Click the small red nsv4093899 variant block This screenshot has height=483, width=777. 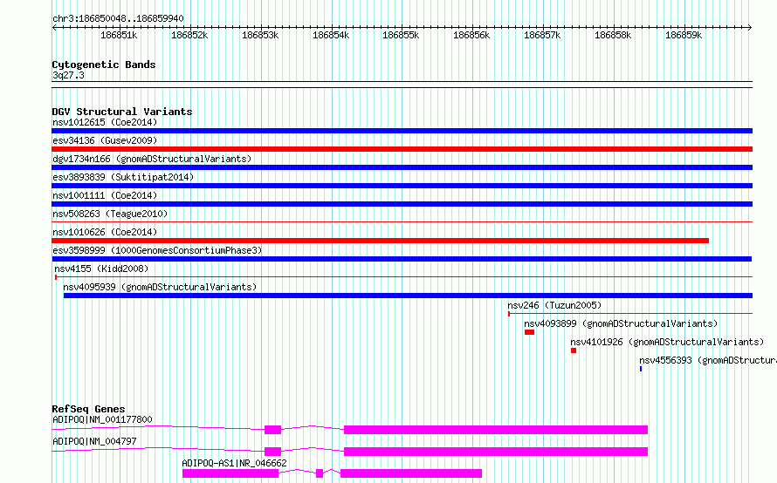point(529,332)
